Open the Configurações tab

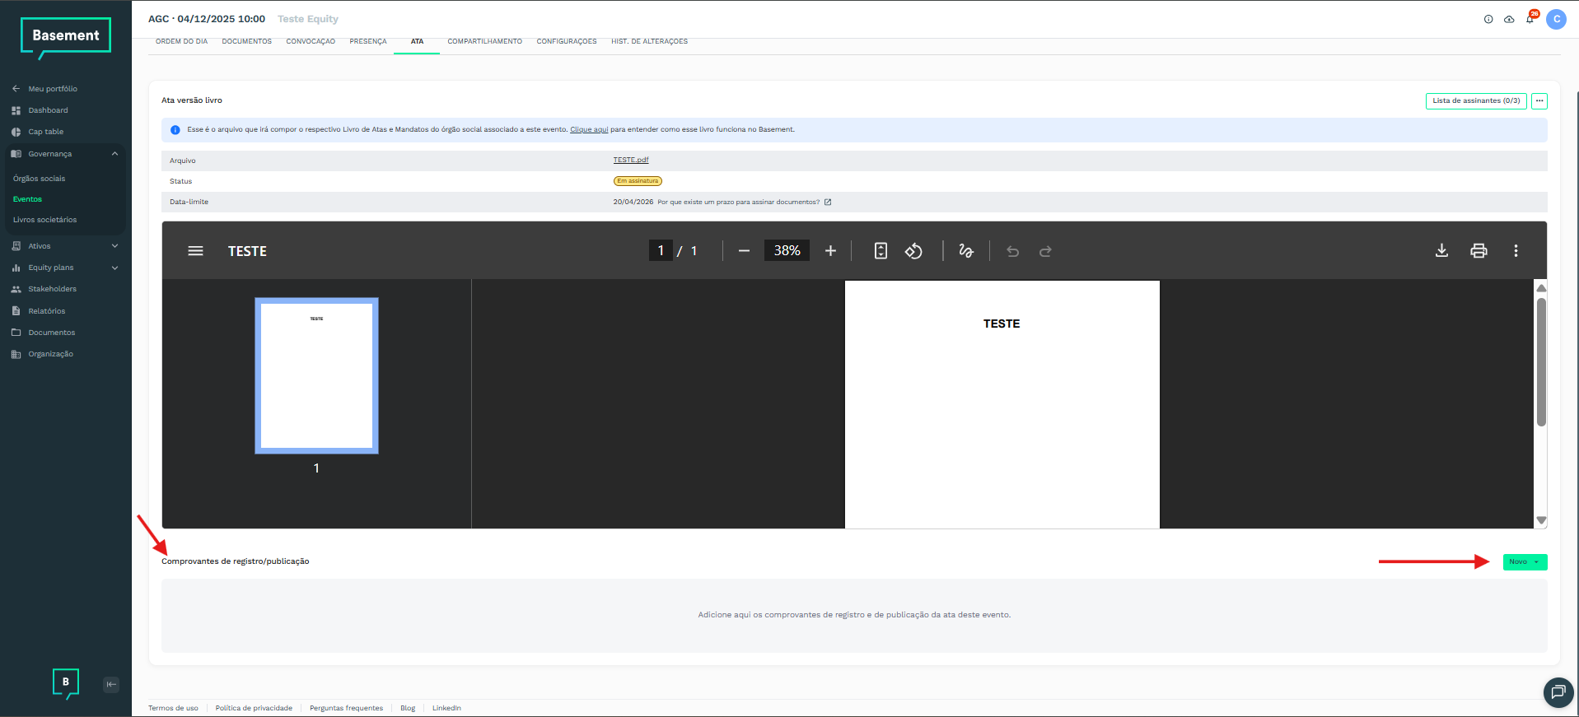point(566,41)
